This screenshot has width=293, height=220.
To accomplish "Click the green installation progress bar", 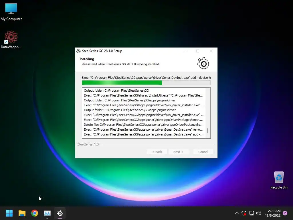I will [x=146, y=83].
